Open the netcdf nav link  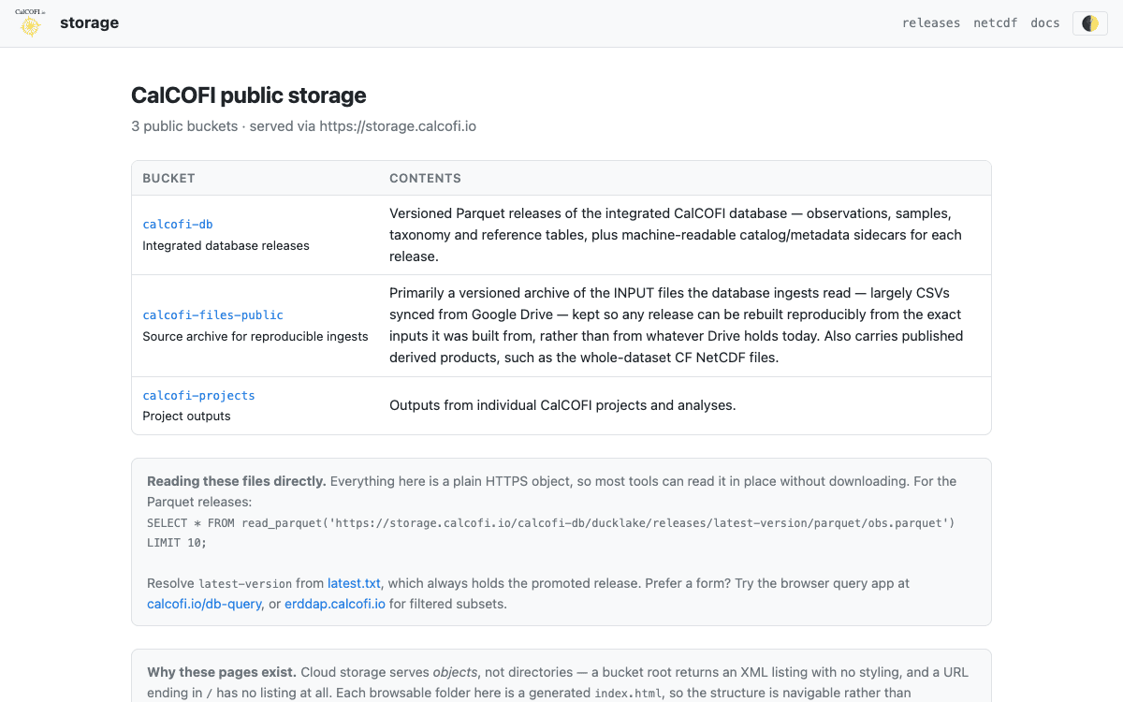point(996,23)
